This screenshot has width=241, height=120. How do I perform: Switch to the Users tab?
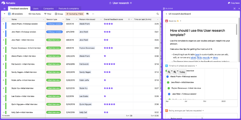(x=36, y=9)
